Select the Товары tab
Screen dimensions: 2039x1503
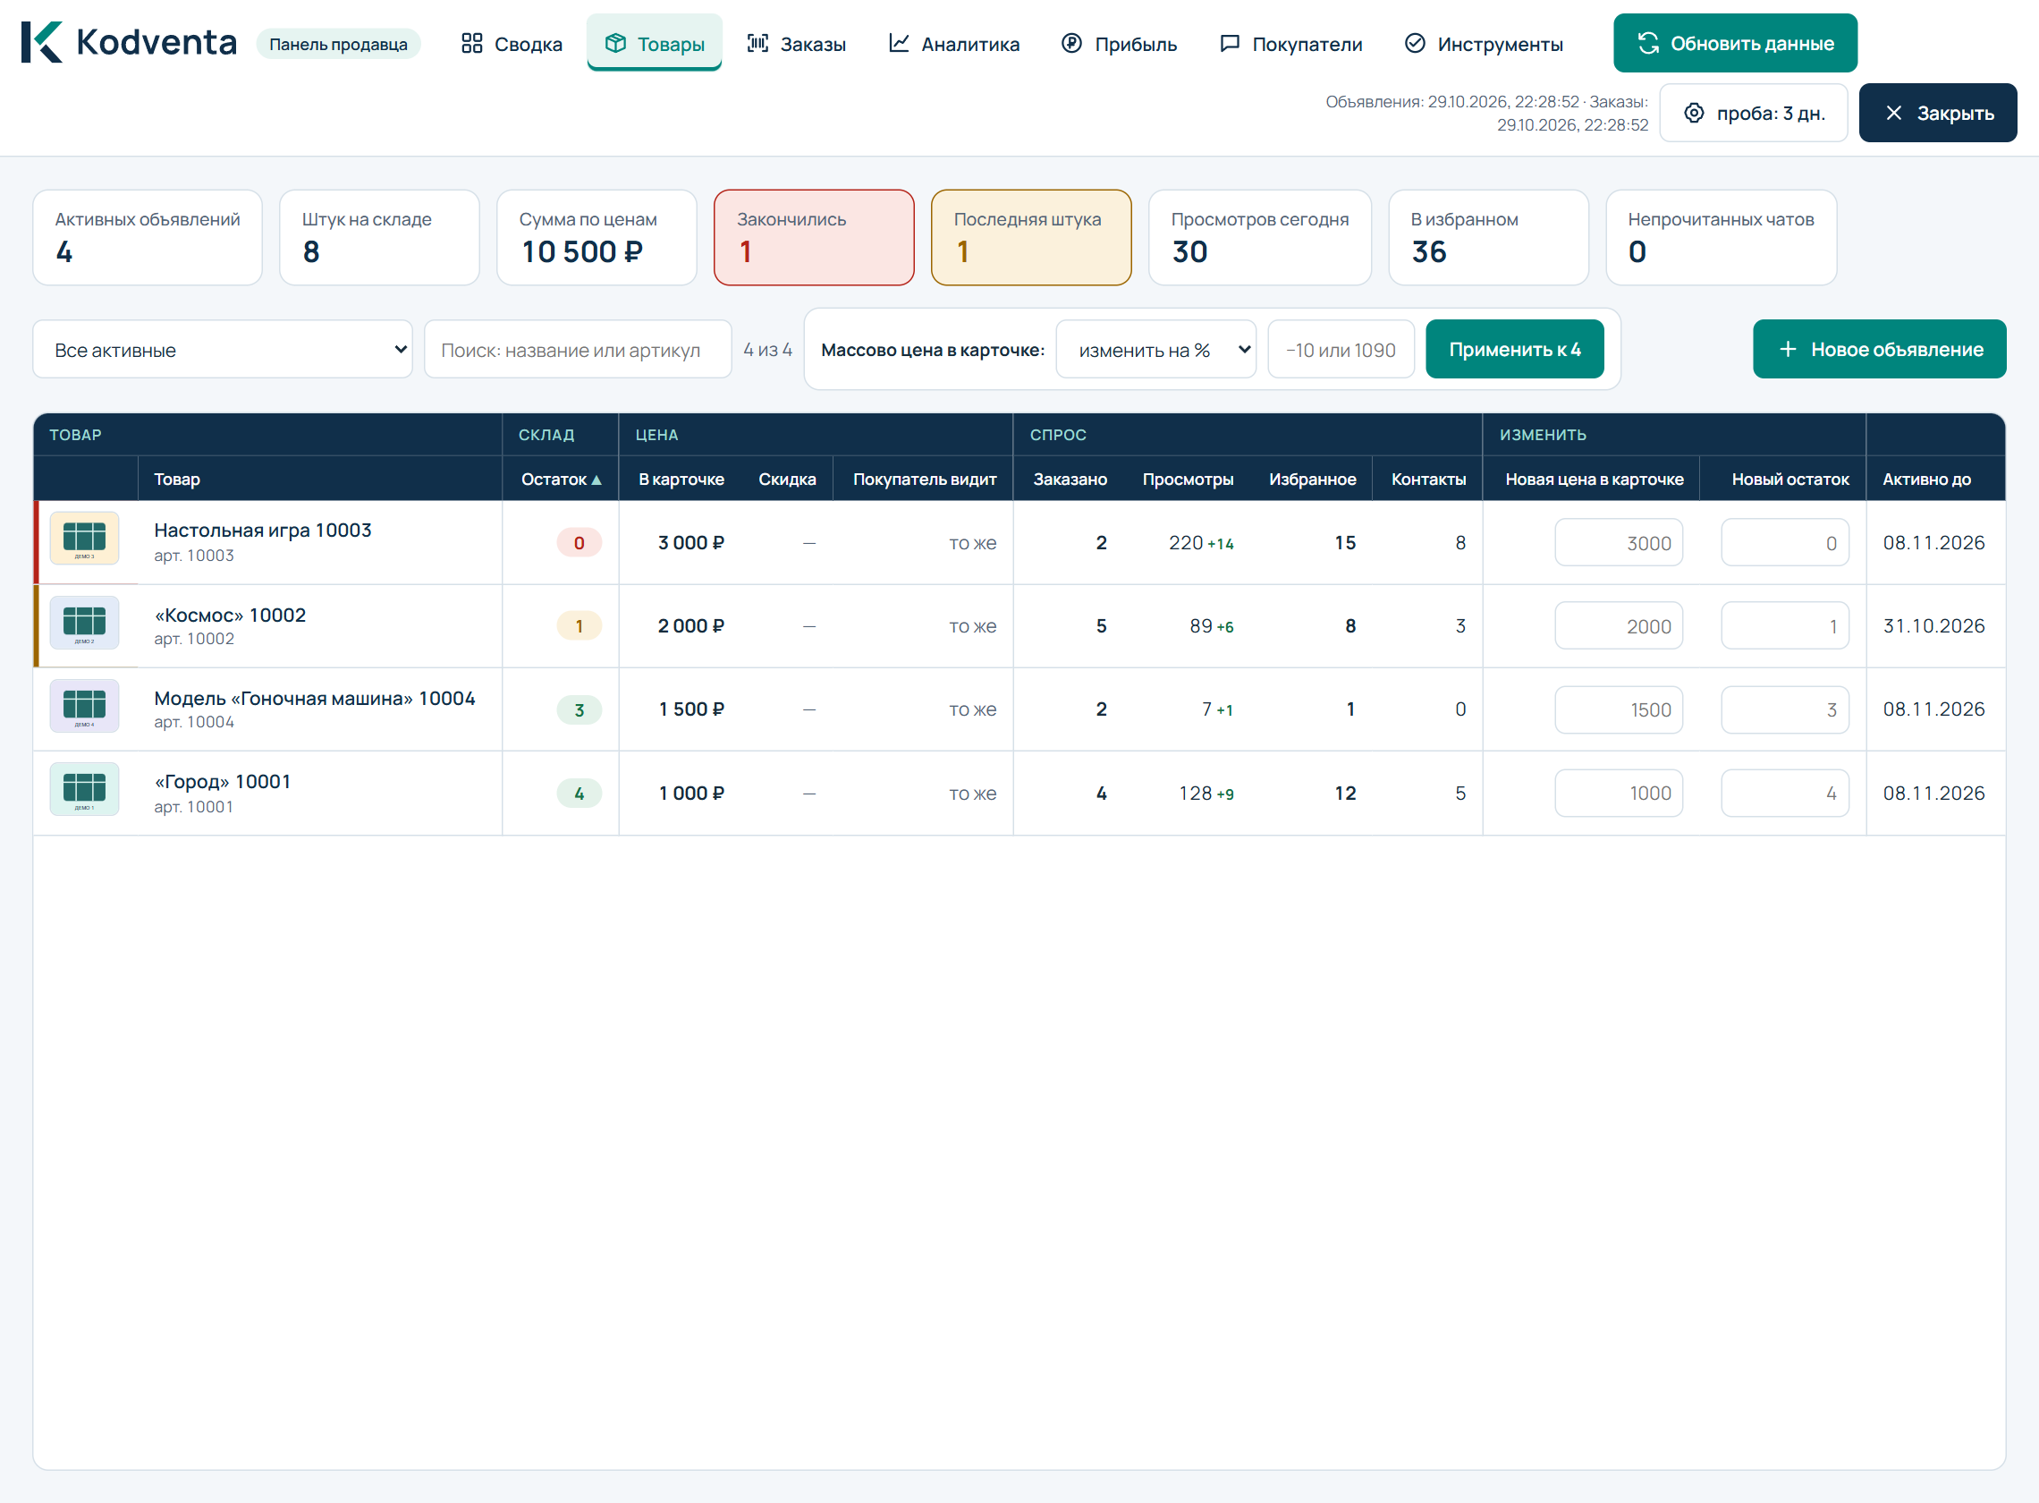[x=654, y=44]
